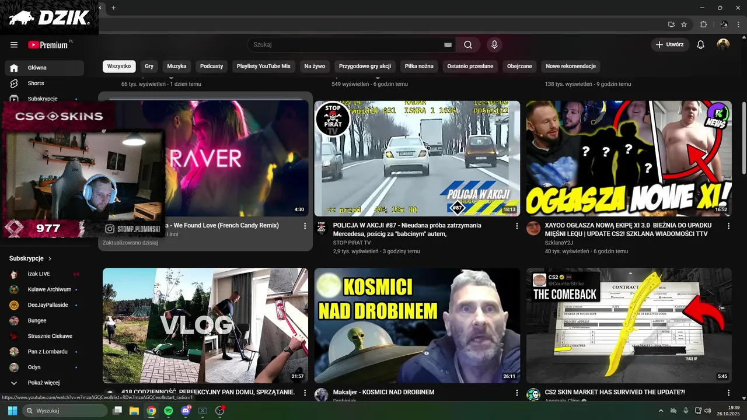This screenshot has width=747, height=420.
Task: Open options menu for Makaljer KOSMICI video
Action: click(x=516, y=393)
